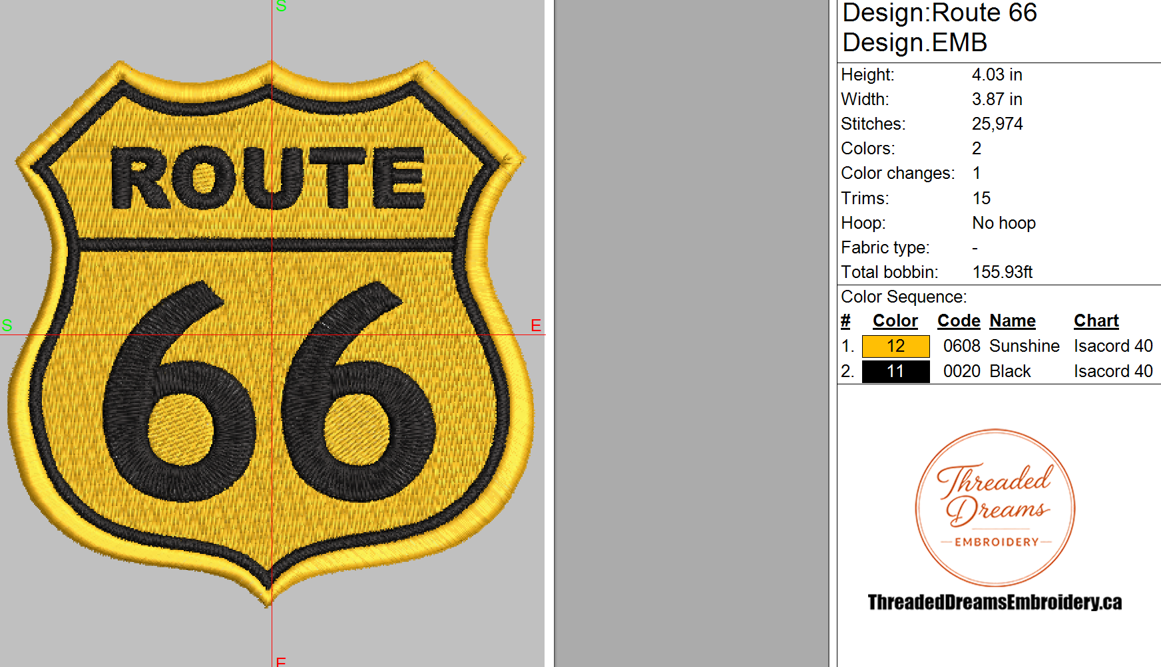Screen dimensions: 1161x667
Task: Click the Threaded Dreams Embroidery logo
Action: (995, 508)
